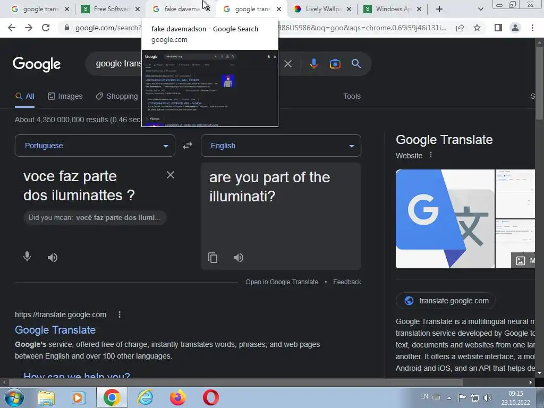Open the EN input language indicator
The height and width of the screenshot is (408, 544).
pos(424,396)
